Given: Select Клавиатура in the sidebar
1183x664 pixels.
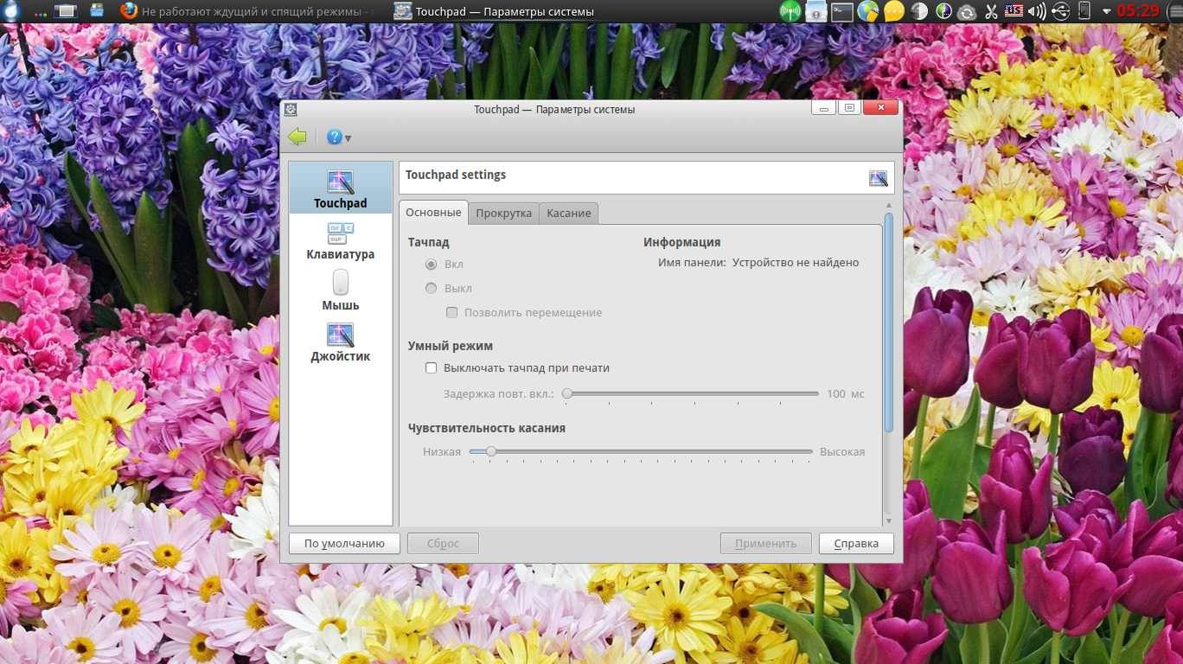Looking at the screenshot, I should coord(340,241).
